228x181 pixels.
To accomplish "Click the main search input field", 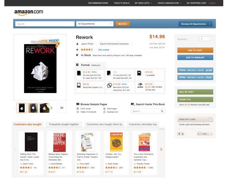I will (x=45, y=24).
